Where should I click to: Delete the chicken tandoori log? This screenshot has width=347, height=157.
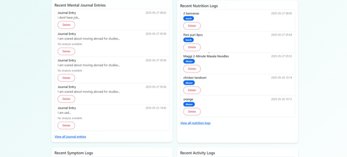[192, 90]
